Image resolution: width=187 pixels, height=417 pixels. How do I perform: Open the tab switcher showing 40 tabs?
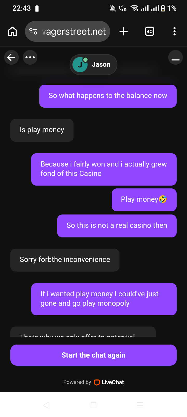[x=150, y=32]
